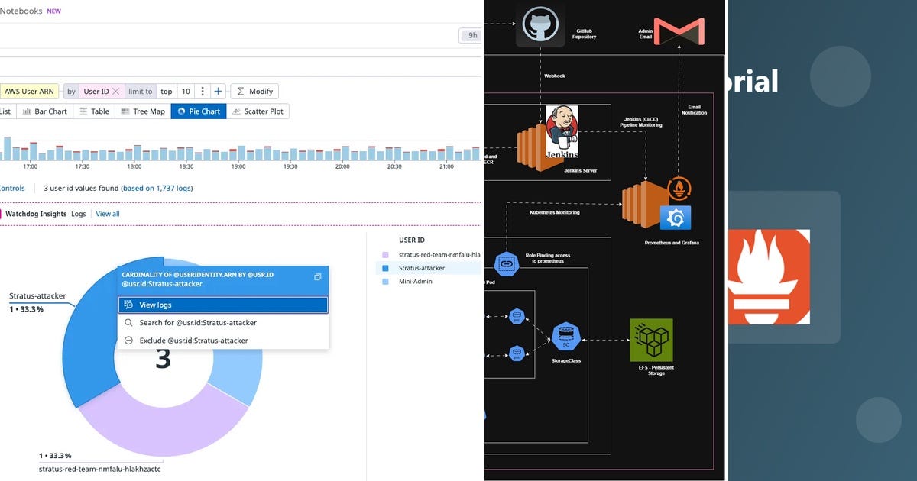Click the 19:00 mark on the timeline

(x=238, y=166)
